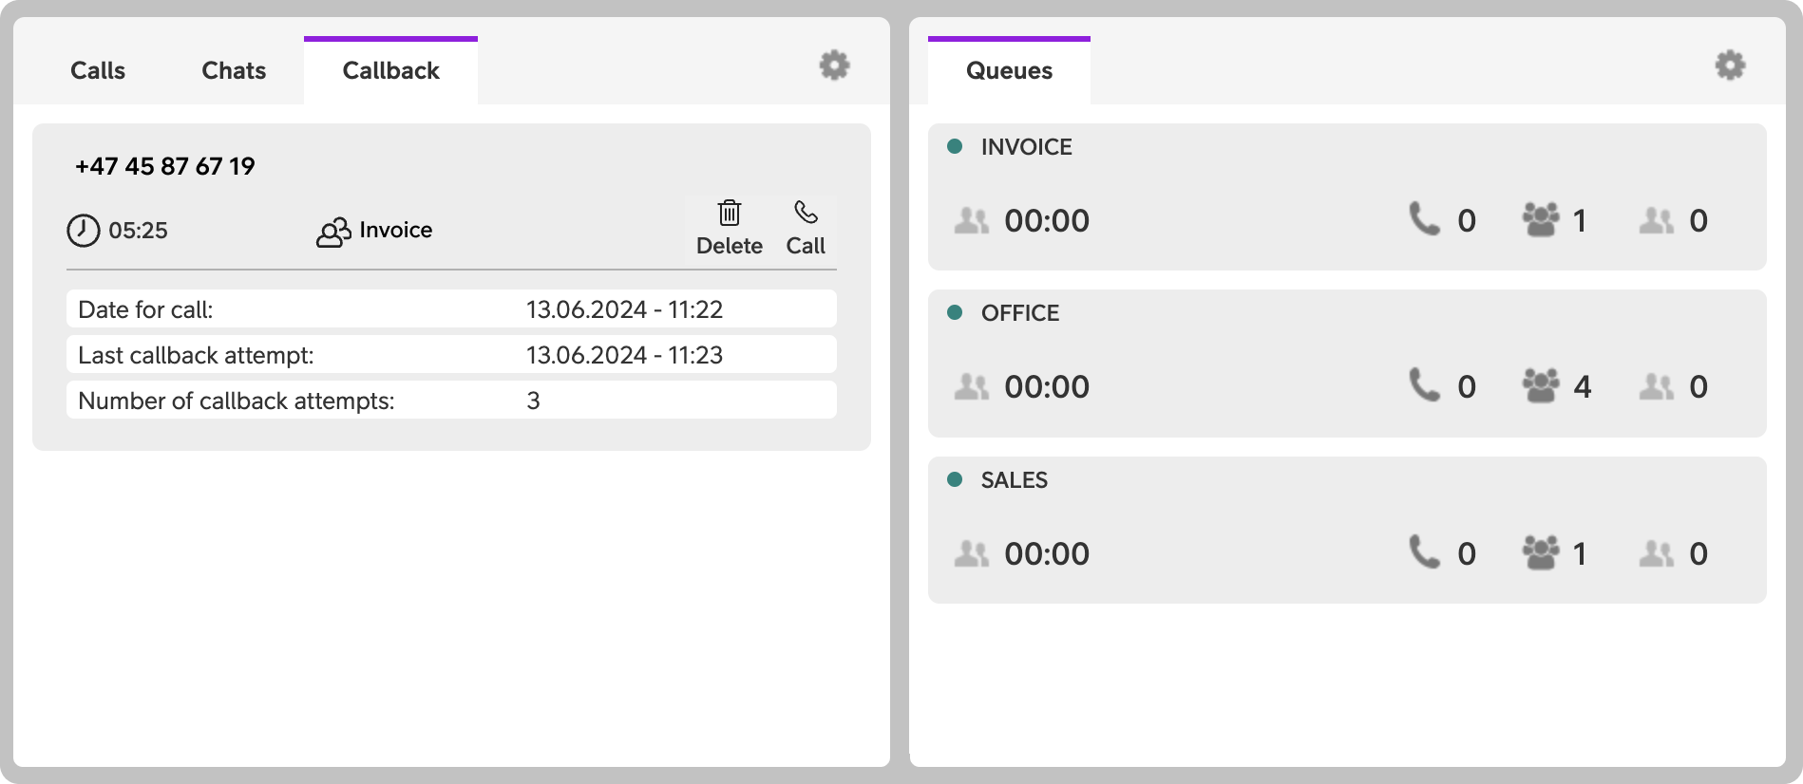Click the Invoice queue label on the callback
The image size is (1803, 784).
[395, 231]
